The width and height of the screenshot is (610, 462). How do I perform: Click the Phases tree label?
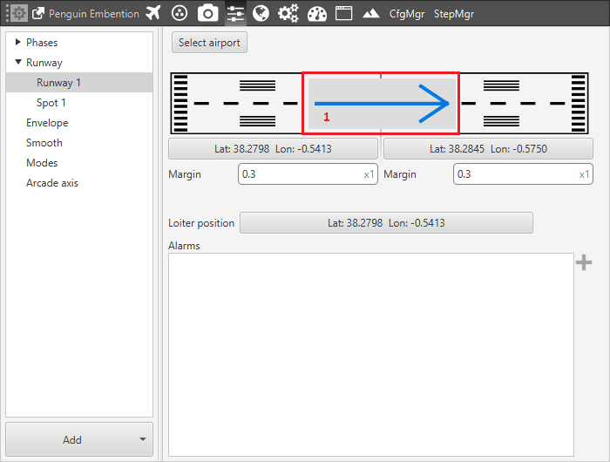tap(42, 43)
